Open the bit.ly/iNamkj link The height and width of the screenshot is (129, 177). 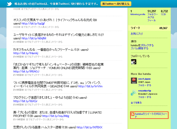coord(26,53)
